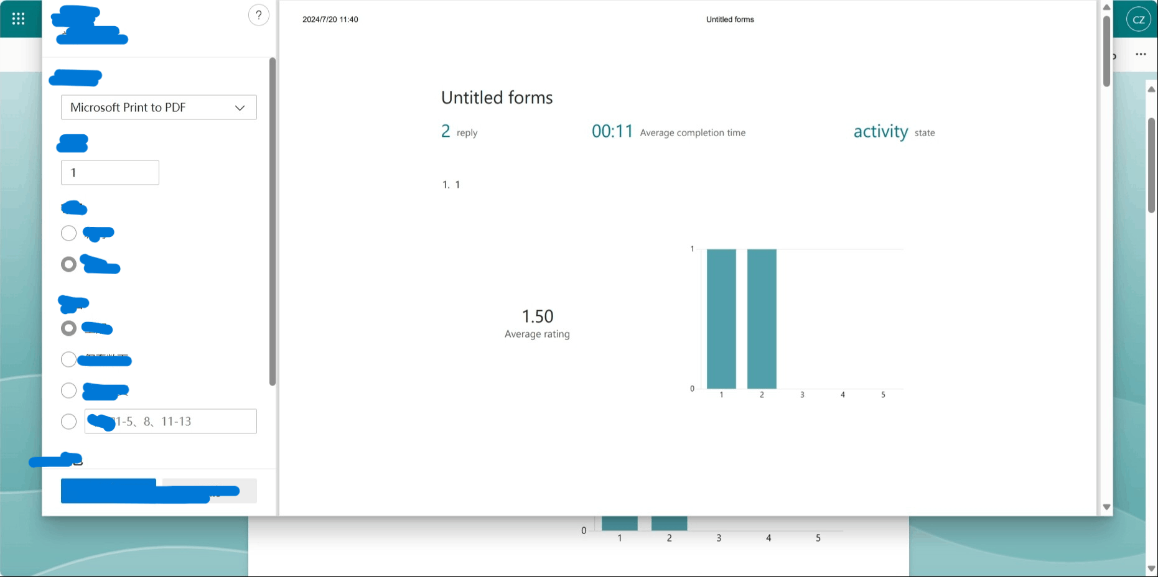Open the CZ account avatar
The width and height of the screenshot is (1158, 577).
1139,19
